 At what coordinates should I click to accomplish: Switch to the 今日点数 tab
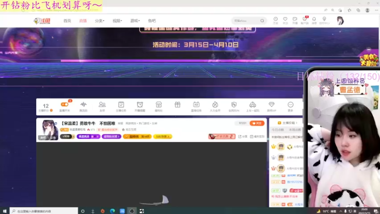click(x=278, y=130)
